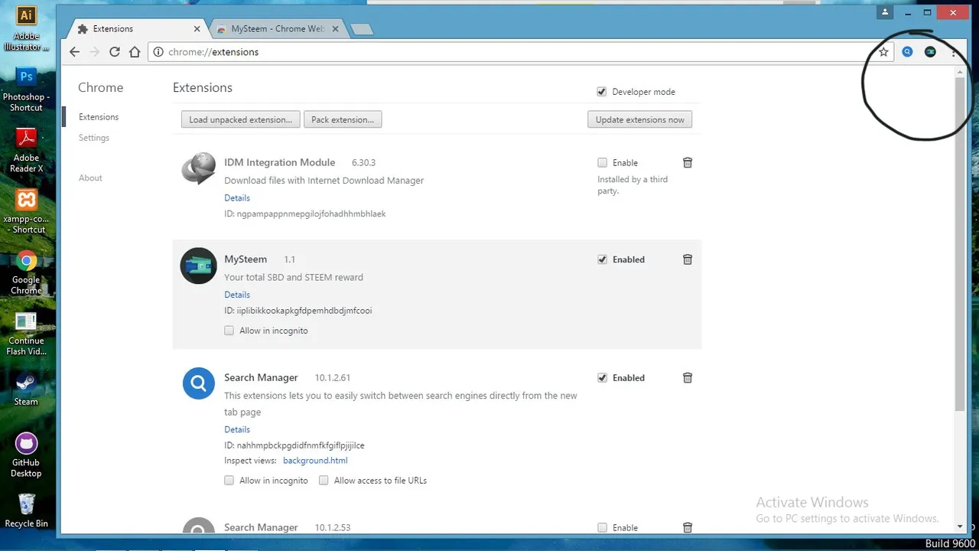Click the page info icon in address bar
The height and width of the screenshot is (551, 979).
point(158,52)
